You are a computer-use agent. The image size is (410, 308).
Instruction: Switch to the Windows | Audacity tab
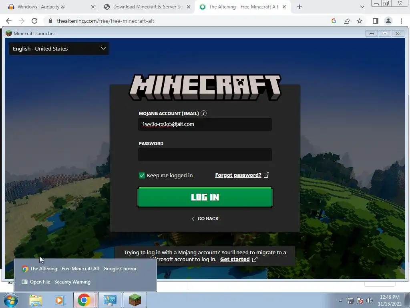[41, 7]
